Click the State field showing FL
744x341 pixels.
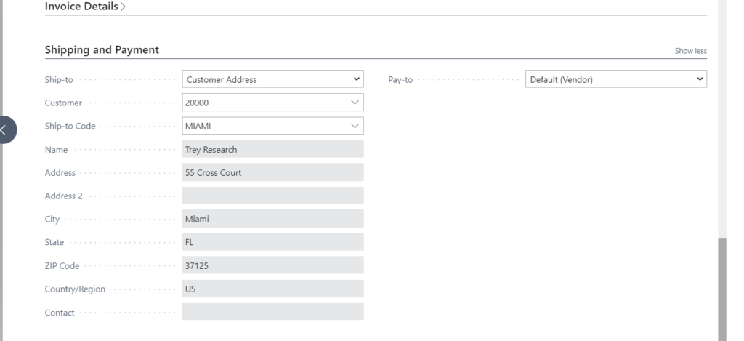pos(273,242)
